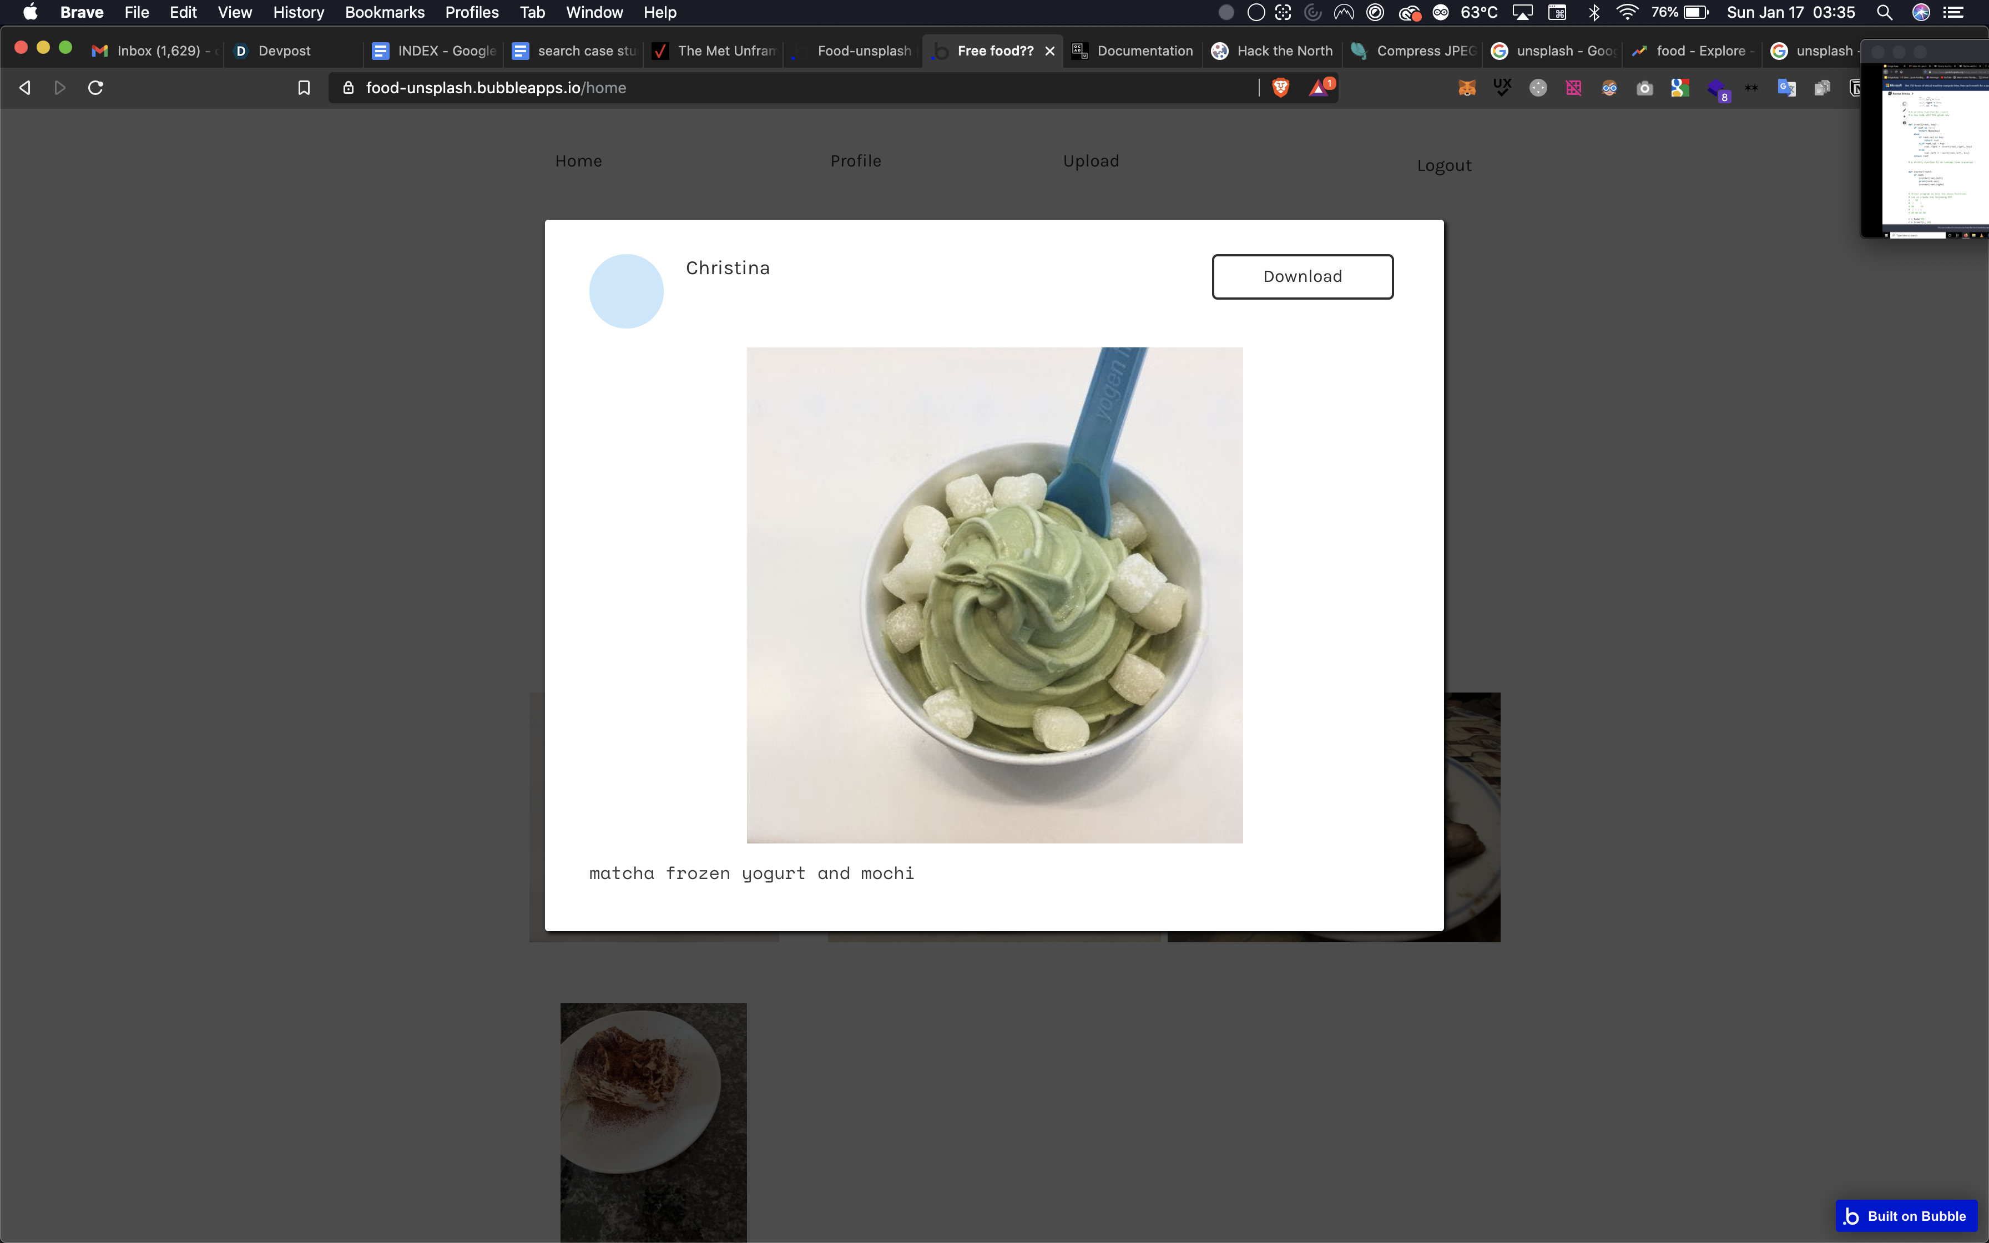The width and height of the screenshot is (1989, 1243).
Task: Open the Bookmarks menu
Action: tap(385, 12)
